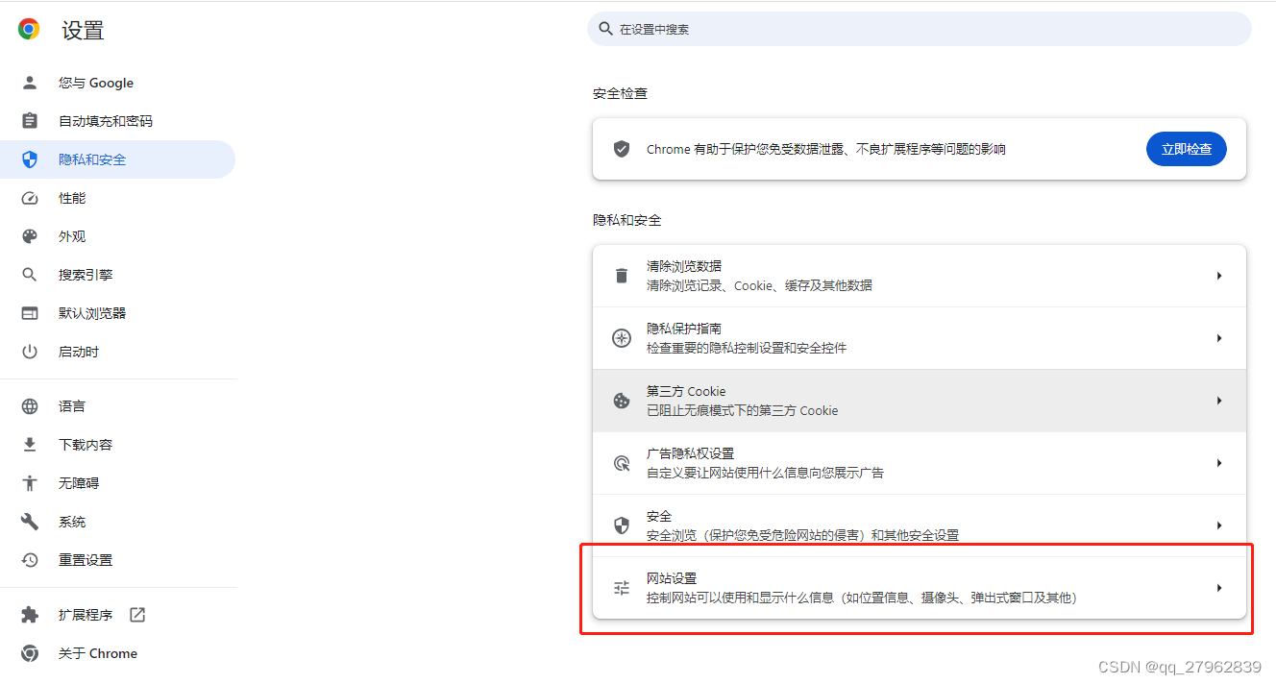Click the reset clock icon for 重置设置

[30, 560]
